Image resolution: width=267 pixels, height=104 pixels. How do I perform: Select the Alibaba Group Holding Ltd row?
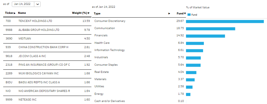(46, 30)
